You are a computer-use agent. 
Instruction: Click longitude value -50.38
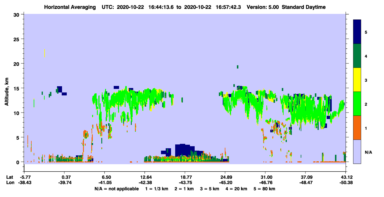tap(346, 183)
